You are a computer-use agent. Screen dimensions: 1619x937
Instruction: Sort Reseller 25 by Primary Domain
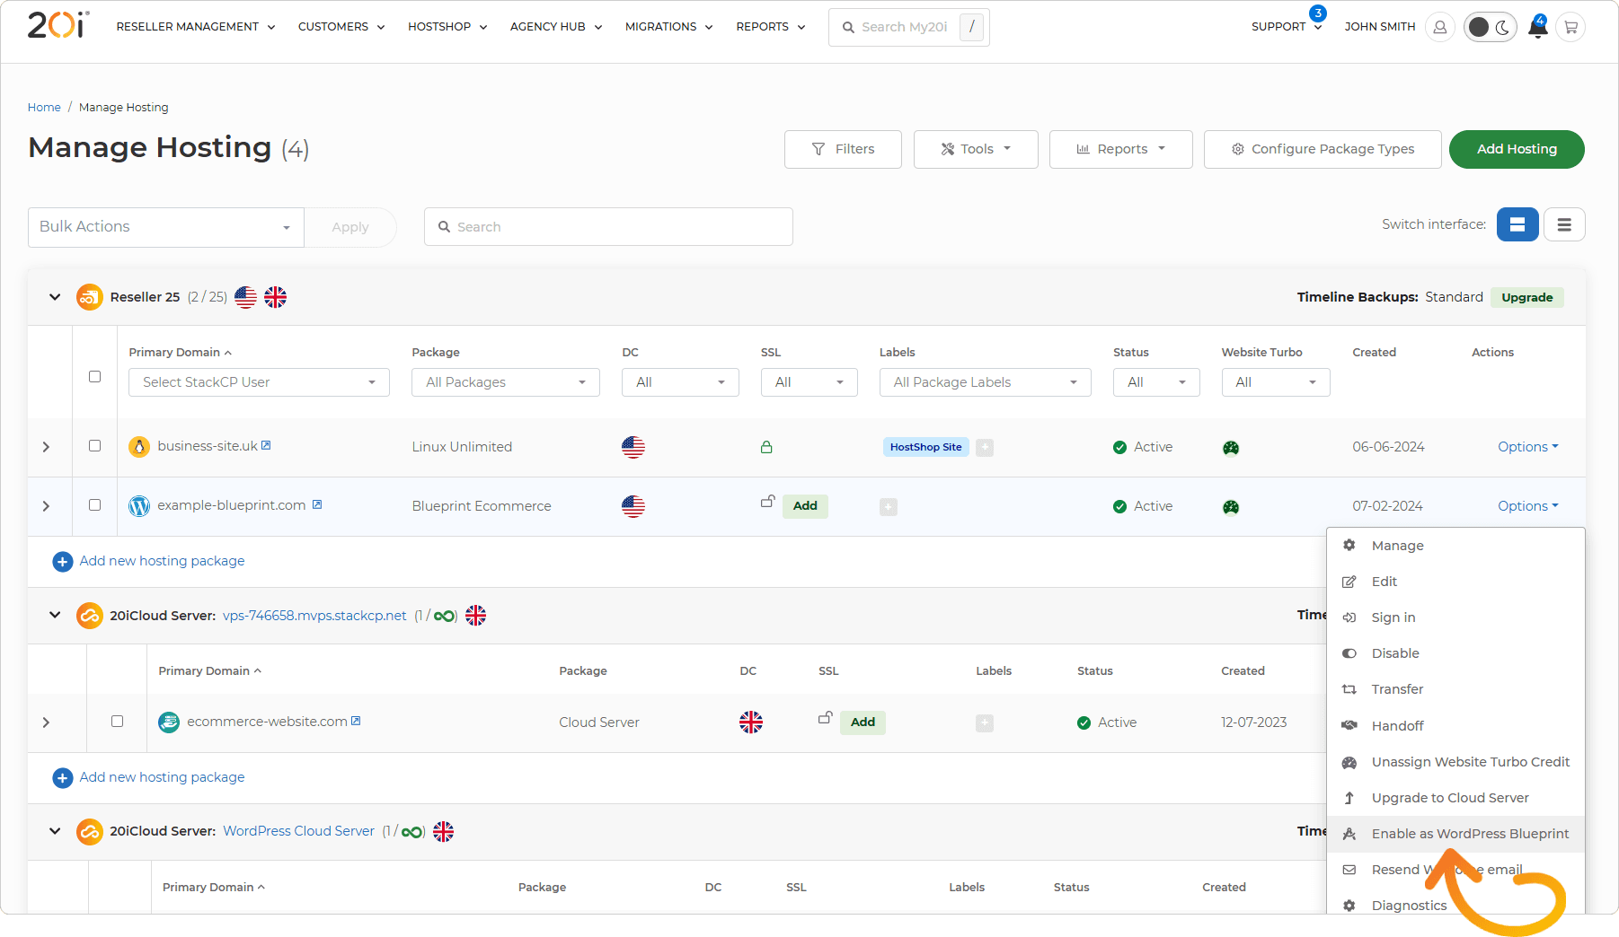[180, 353]
